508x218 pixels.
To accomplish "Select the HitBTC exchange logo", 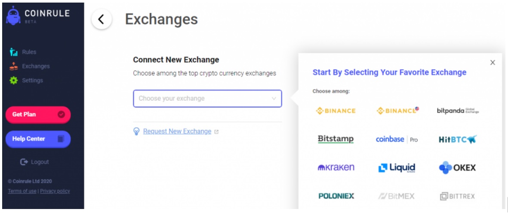I will coord(458,139).
